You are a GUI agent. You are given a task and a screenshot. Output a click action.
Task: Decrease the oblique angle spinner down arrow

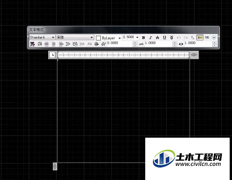click(x=135, y=45)
